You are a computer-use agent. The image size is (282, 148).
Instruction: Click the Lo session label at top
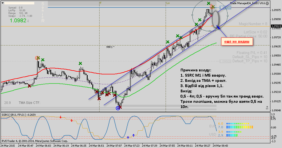tap(168, 3)
